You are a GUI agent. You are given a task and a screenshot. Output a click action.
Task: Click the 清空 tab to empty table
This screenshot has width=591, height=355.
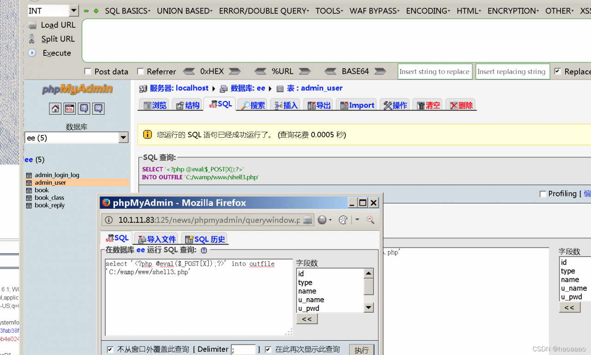pyautogui.click(x=428, y=105)
